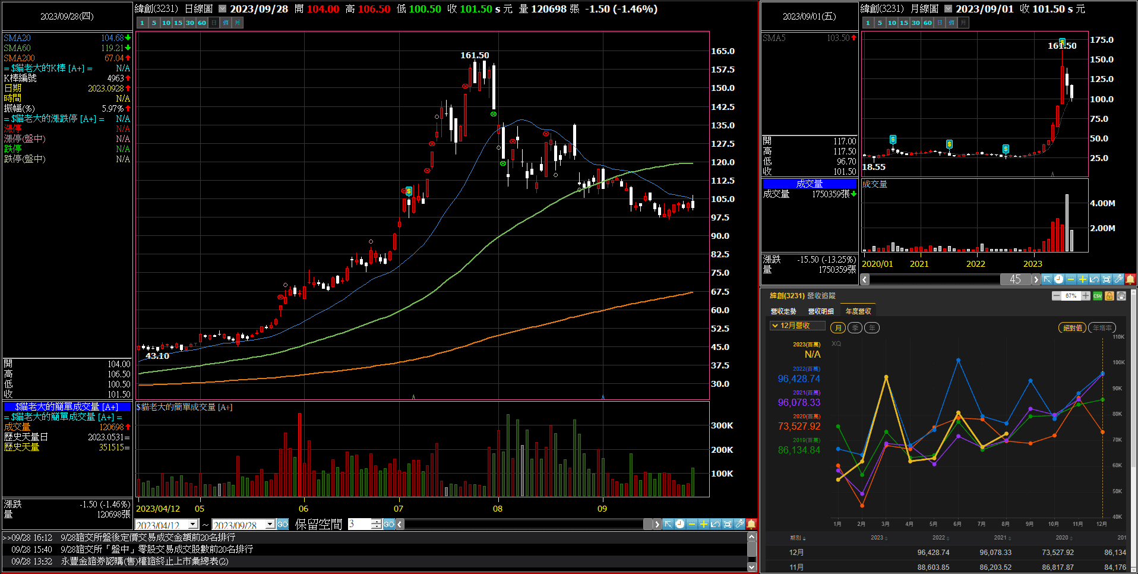
Task: Click GO button next to end date
Action: click(x=283, y=524)
